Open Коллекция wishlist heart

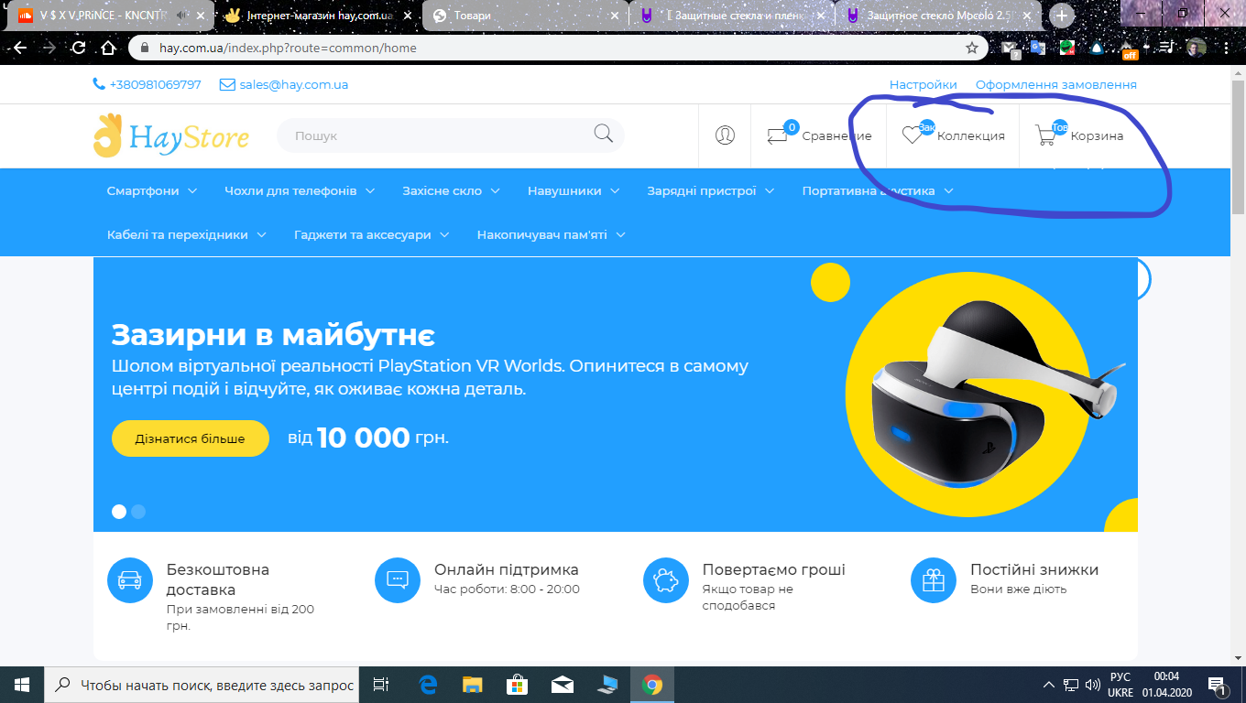tap(953, 135)
